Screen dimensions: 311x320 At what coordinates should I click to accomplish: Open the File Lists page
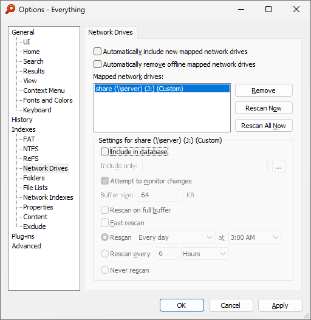coord(35,188)
